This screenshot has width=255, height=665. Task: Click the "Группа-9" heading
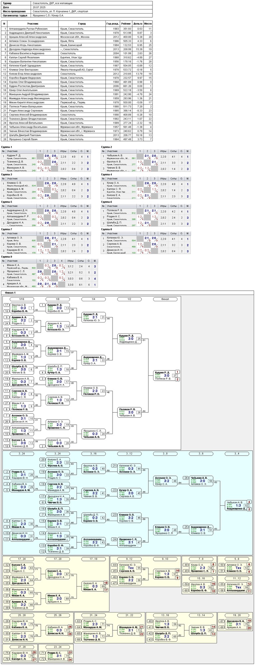7,257
